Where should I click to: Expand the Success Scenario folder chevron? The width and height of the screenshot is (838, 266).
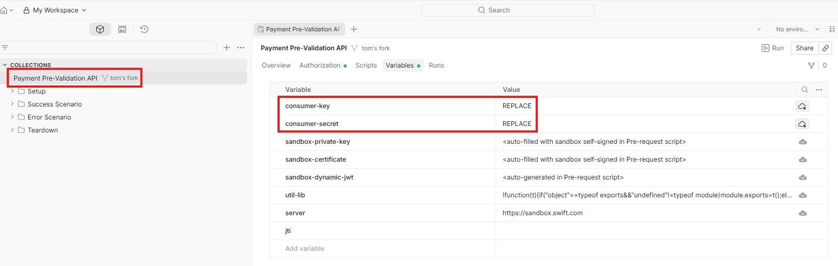click(x=12, y=104)
